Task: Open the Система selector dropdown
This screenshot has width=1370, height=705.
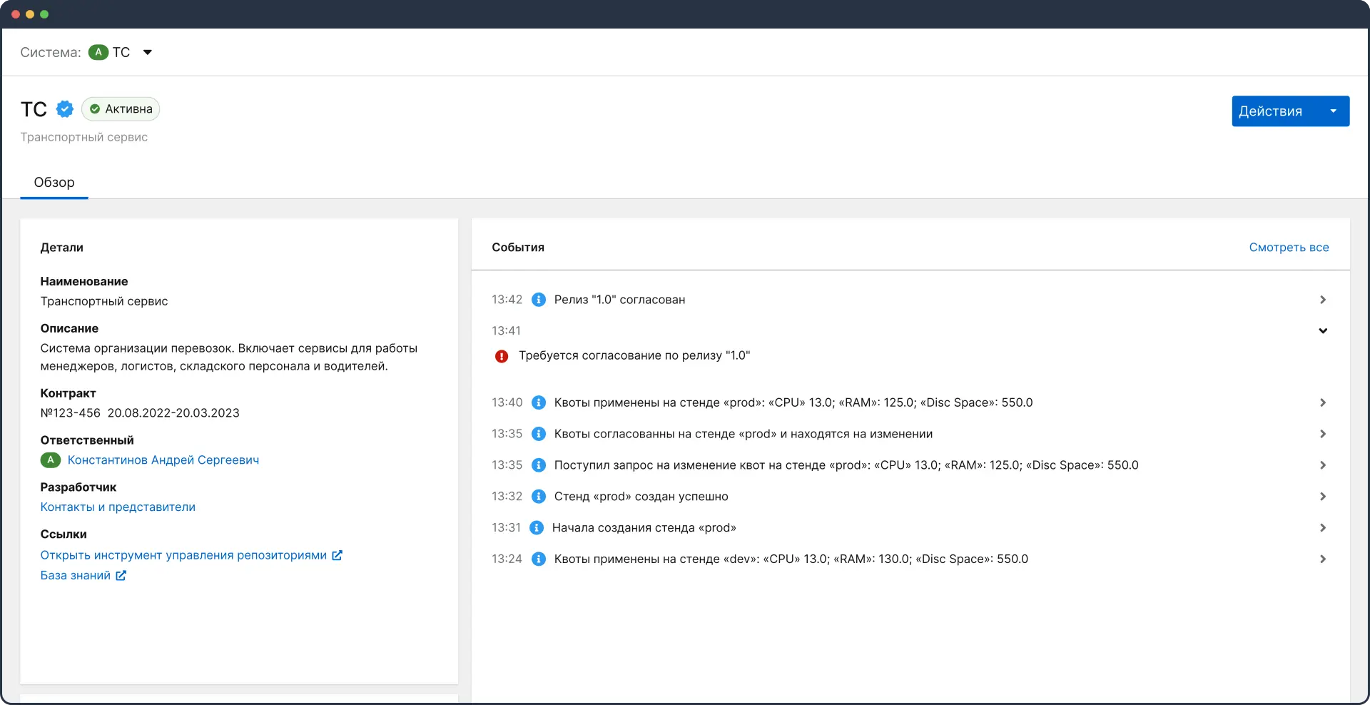Action: pos(147,52)
